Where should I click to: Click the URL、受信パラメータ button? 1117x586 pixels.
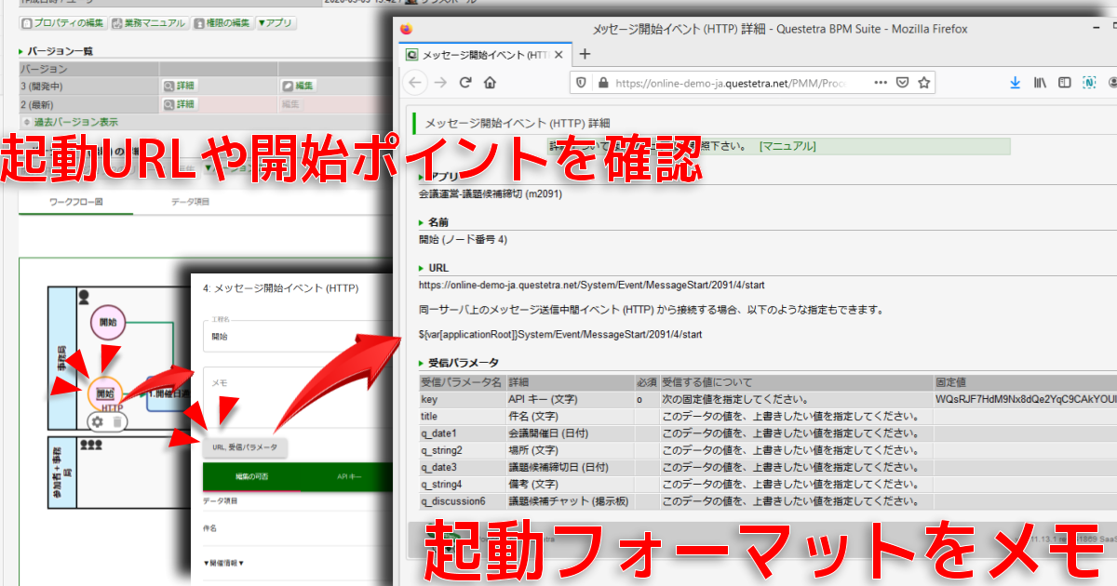click(244, 448)
